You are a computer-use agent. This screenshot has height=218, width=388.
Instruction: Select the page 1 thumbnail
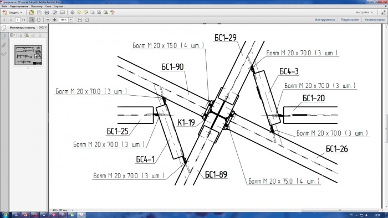click(28, 55)
